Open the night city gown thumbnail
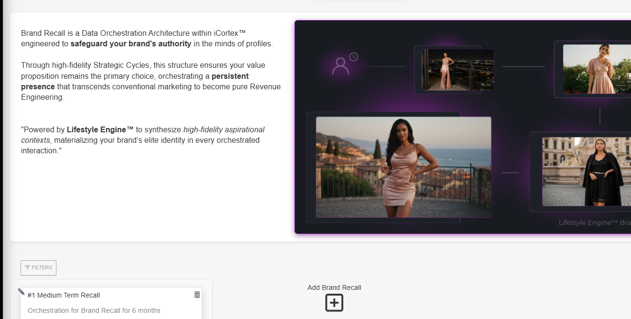 pos(458,69)
